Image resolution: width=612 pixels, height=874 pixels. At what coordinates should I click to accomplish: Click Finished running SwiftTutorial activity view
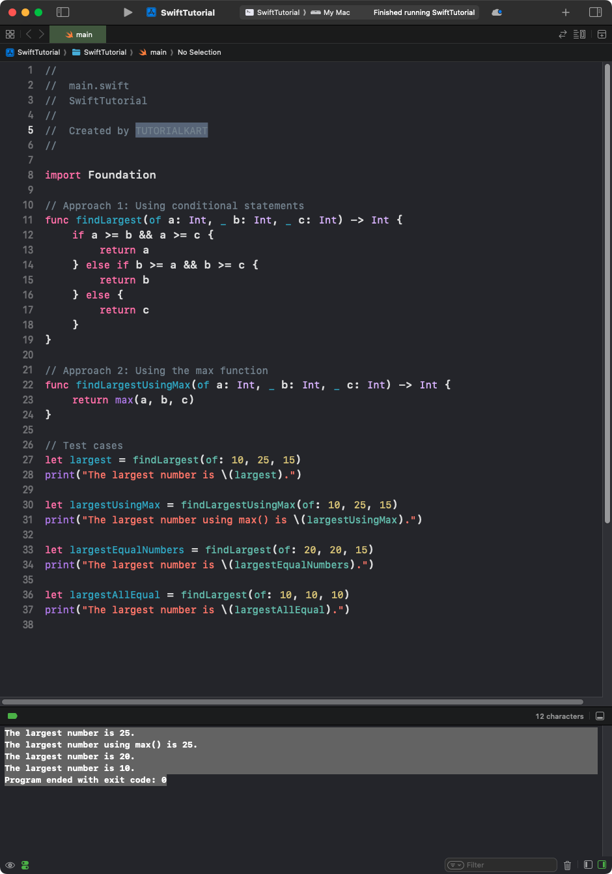(x=424, y=12)
